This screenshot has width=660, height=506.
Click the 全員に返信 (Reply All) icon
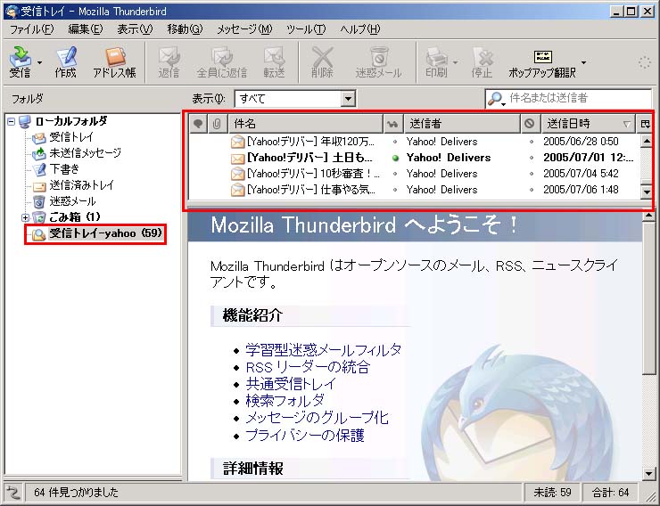click(222, 61)
